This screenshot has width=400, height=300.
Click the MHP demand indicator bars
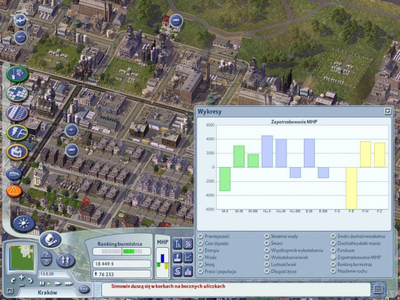click(x=163, y=263)
